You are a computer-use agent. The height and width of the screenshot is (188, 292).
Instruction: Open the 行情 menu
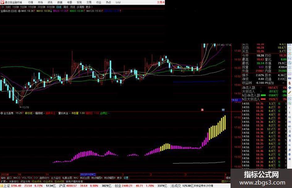(31, 2)
